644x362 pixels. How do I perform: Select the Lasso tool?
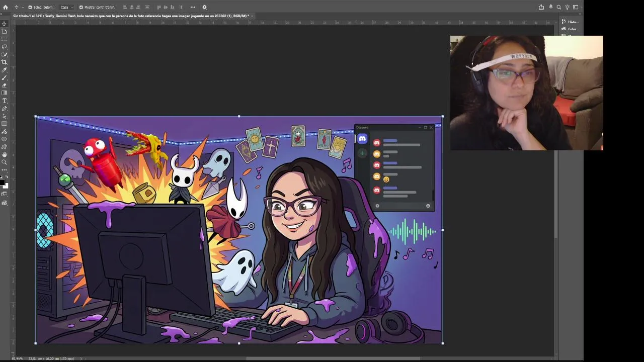(5, 46)
